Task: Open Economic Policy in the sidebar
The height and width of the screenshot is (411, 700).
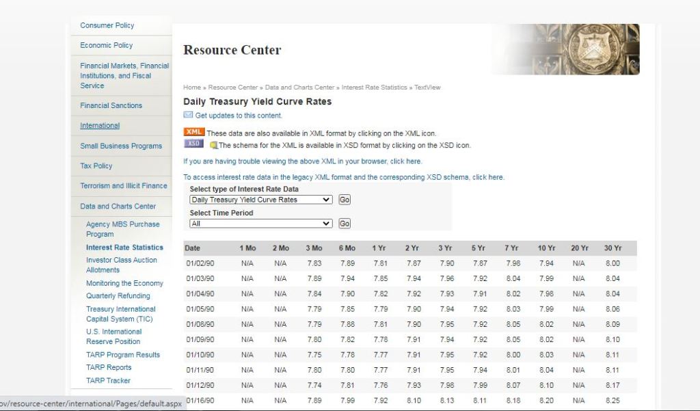Action: click(x=107, y=45)
